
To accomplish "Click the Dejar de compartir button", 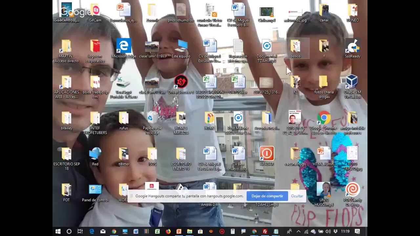I will pos(267,196).
